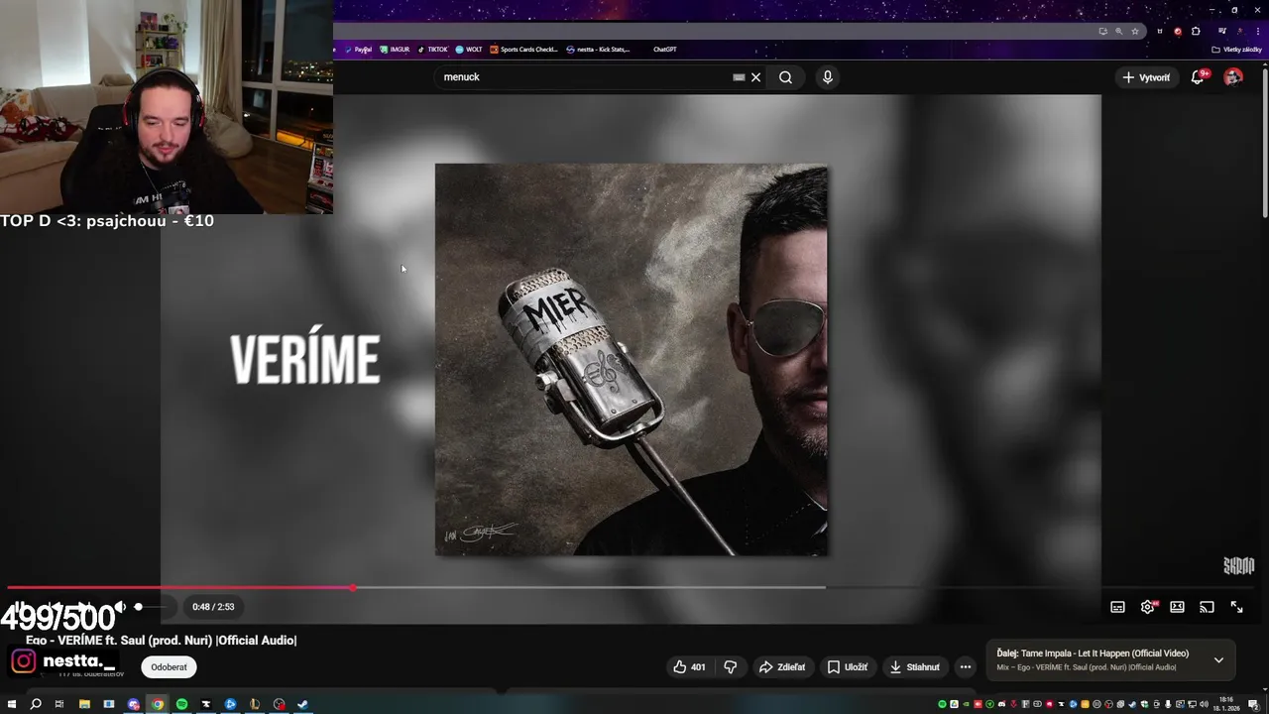This screenshot has height=714, width=1269.
Task: Switch to Chrome in the taskbar
Action: pos(158,704)
